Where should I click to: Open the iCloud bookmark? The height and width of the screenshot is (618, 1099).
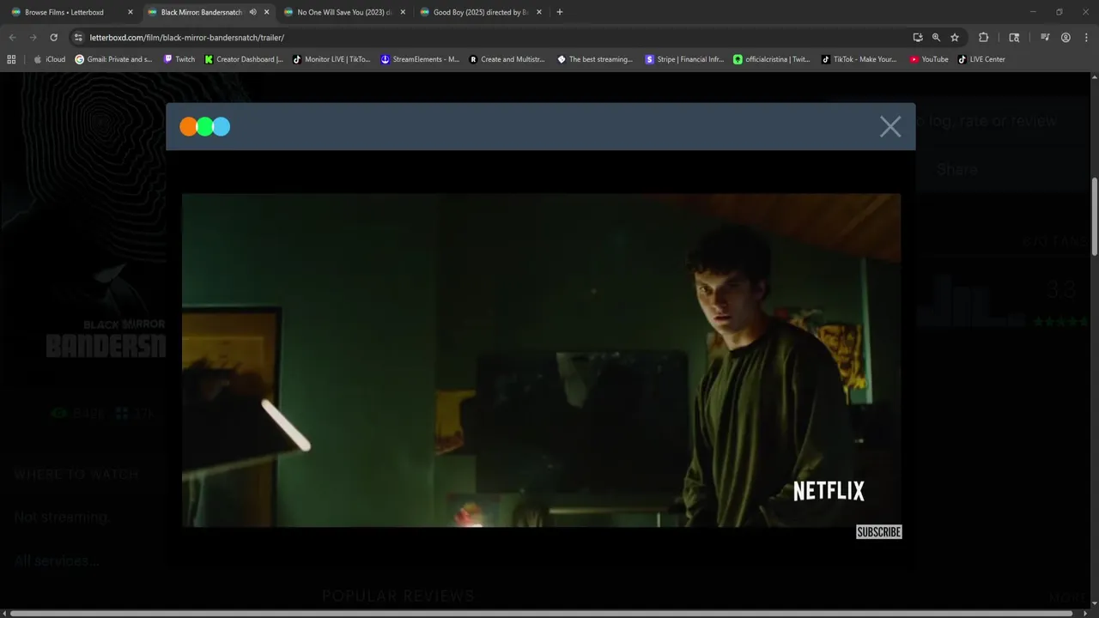[49, 59]
